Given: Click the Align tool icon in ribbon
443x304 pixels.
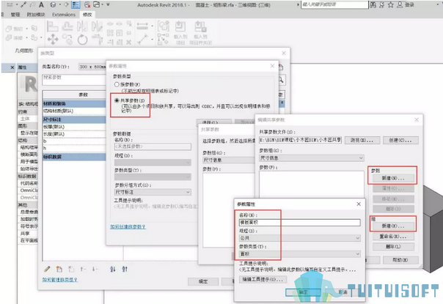Looking at the screenshot, I should coord(53,26).
